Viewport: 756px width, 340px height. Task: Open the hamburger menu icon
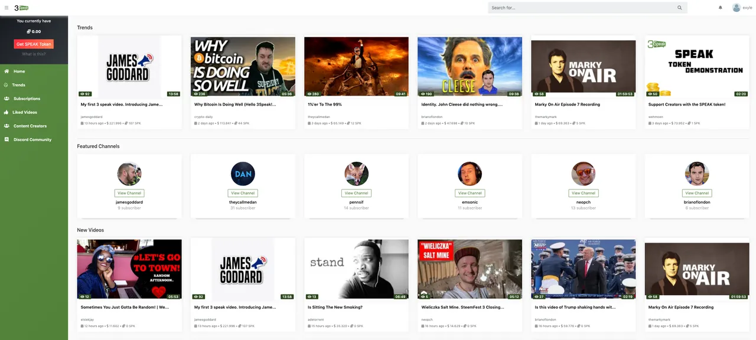[6, 8]
